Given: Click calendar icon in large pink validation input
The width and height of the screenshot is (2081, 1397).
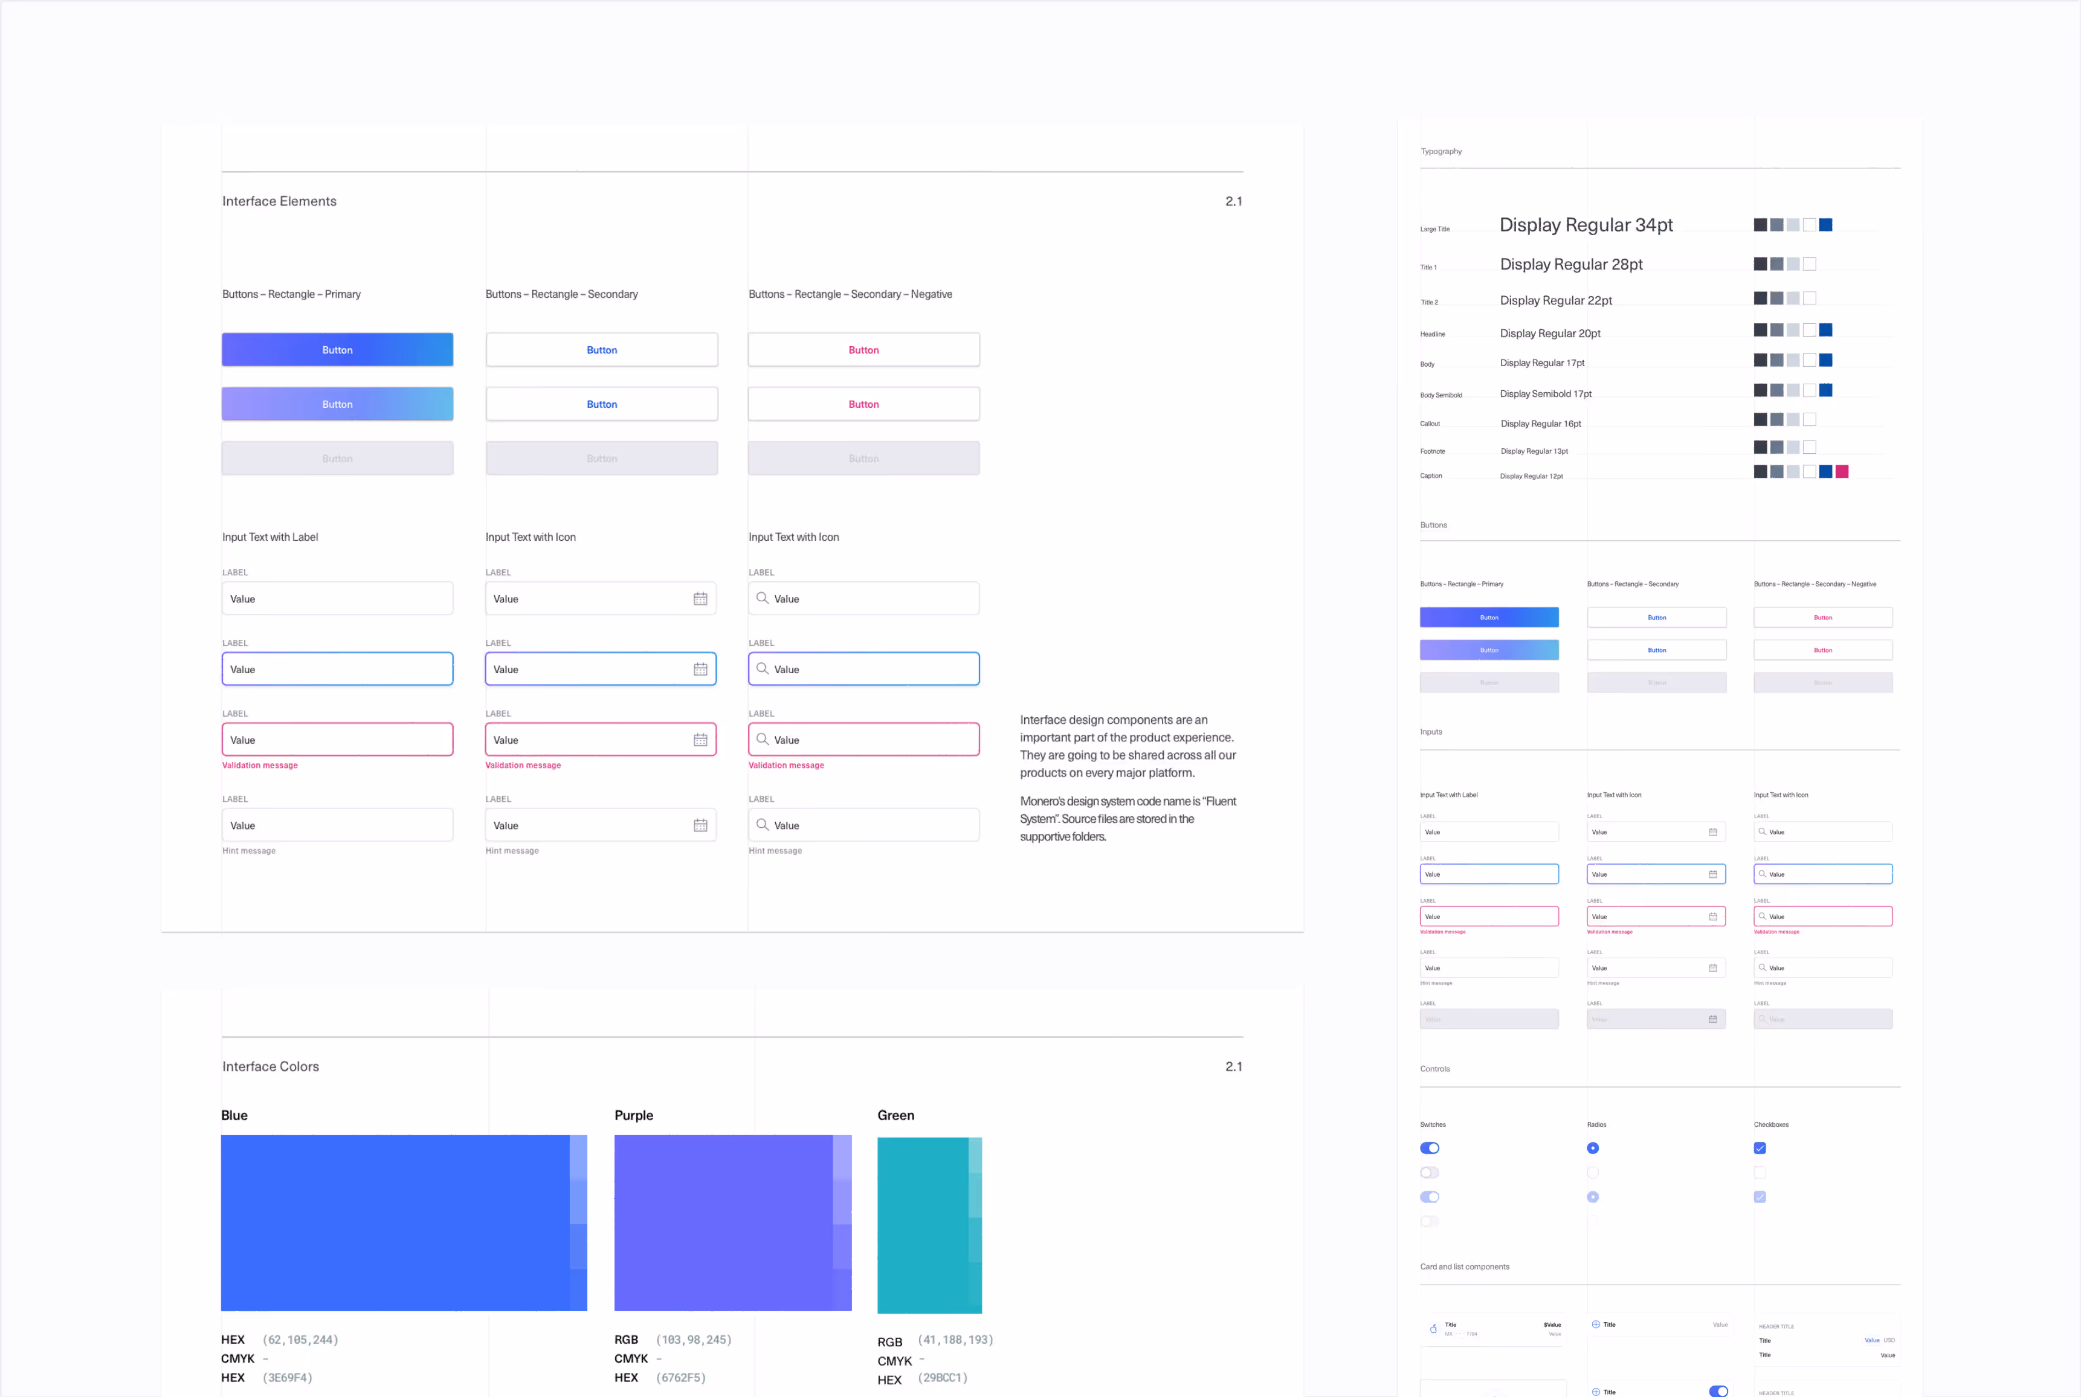Looking at the screenshot, I should [x=700, y=740].
